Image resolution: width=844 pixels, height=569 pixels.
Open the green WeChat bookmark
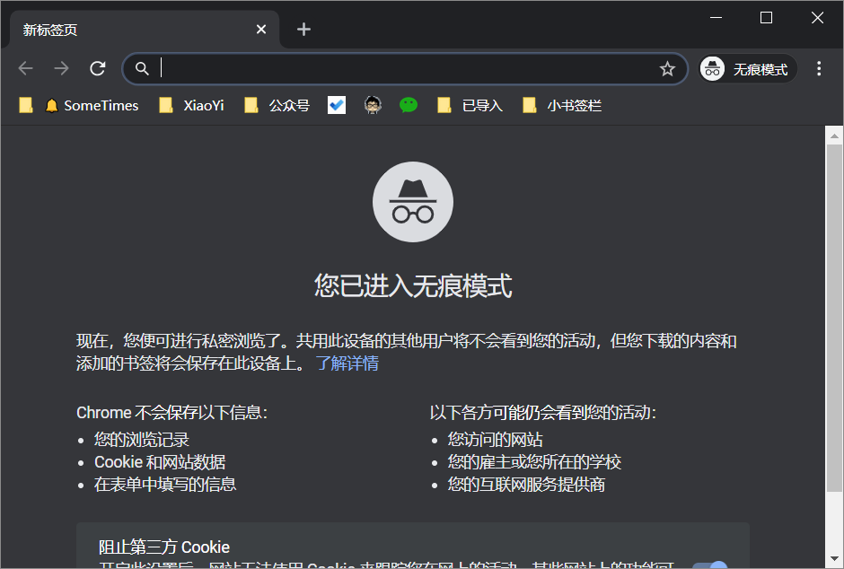point(409,105)
